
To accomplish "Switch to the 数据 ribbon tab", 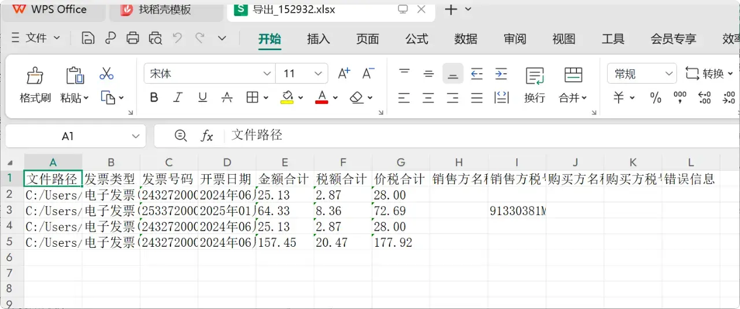I will tap(465, 39).
